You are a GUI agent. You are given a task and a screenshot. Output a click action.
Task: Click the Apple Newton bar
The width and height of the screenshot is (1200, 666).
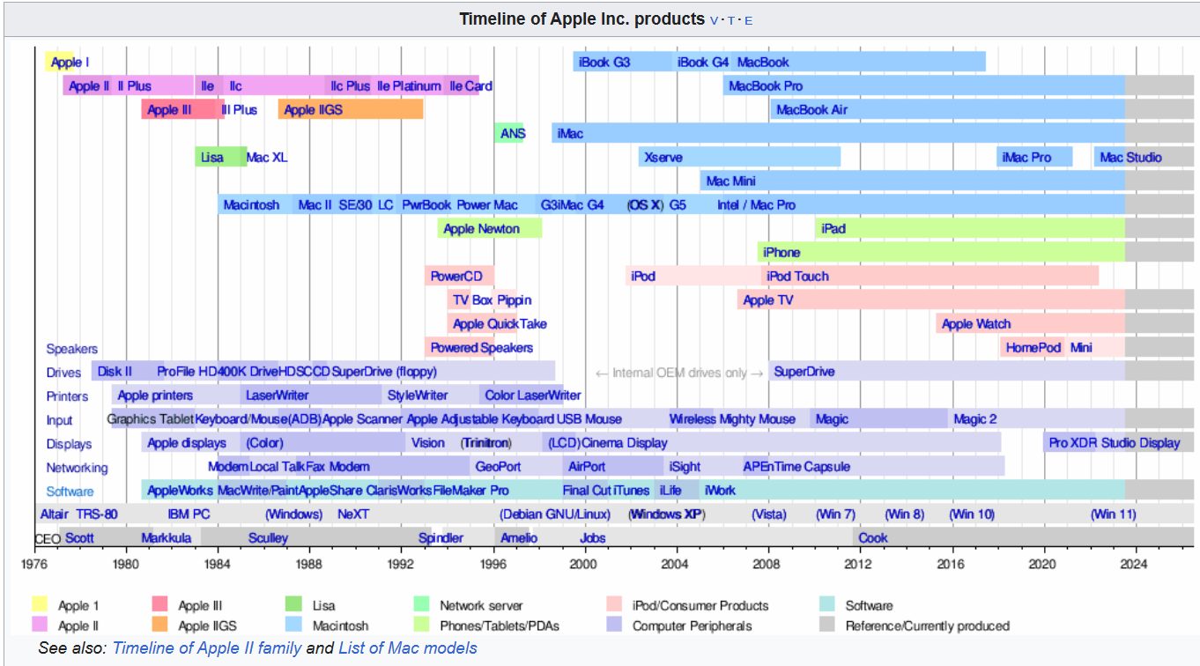click(x=481, y=229)
